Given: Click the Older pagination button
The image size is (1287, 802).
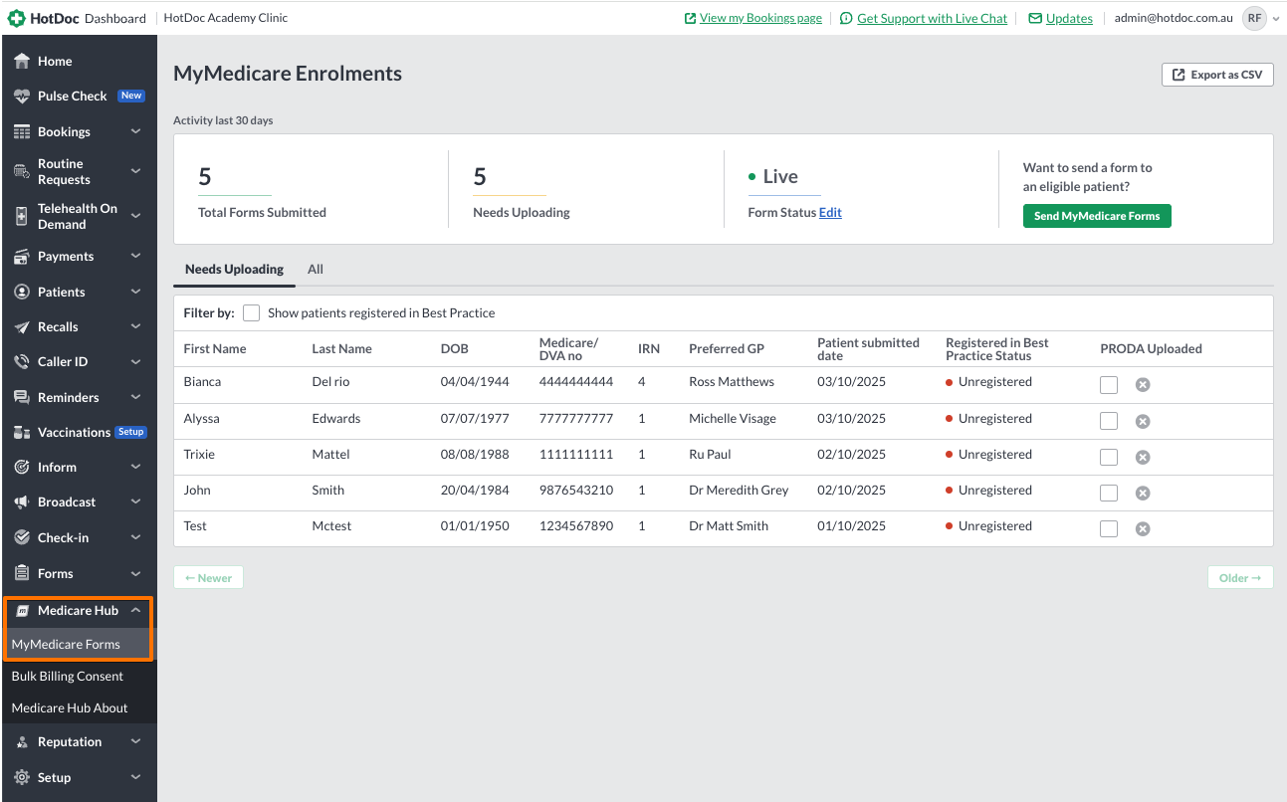Looking at the screenshot, I should point(1240,577).
